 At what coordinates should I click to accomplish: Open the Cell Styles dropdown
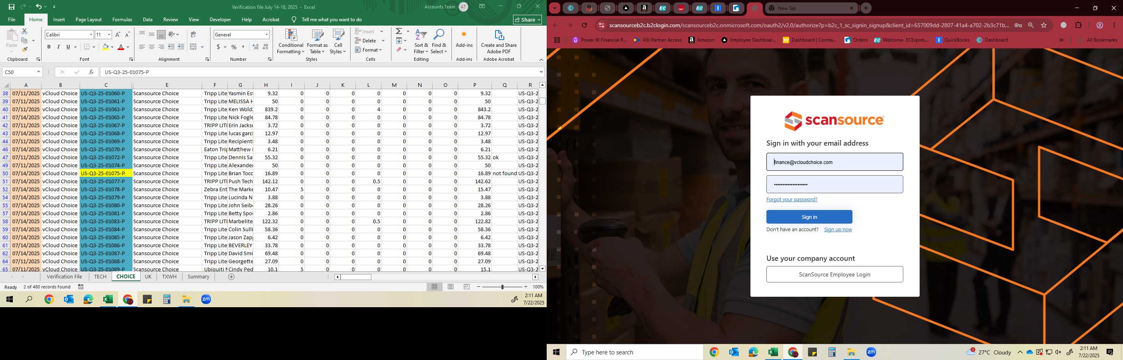pos(338,42)
